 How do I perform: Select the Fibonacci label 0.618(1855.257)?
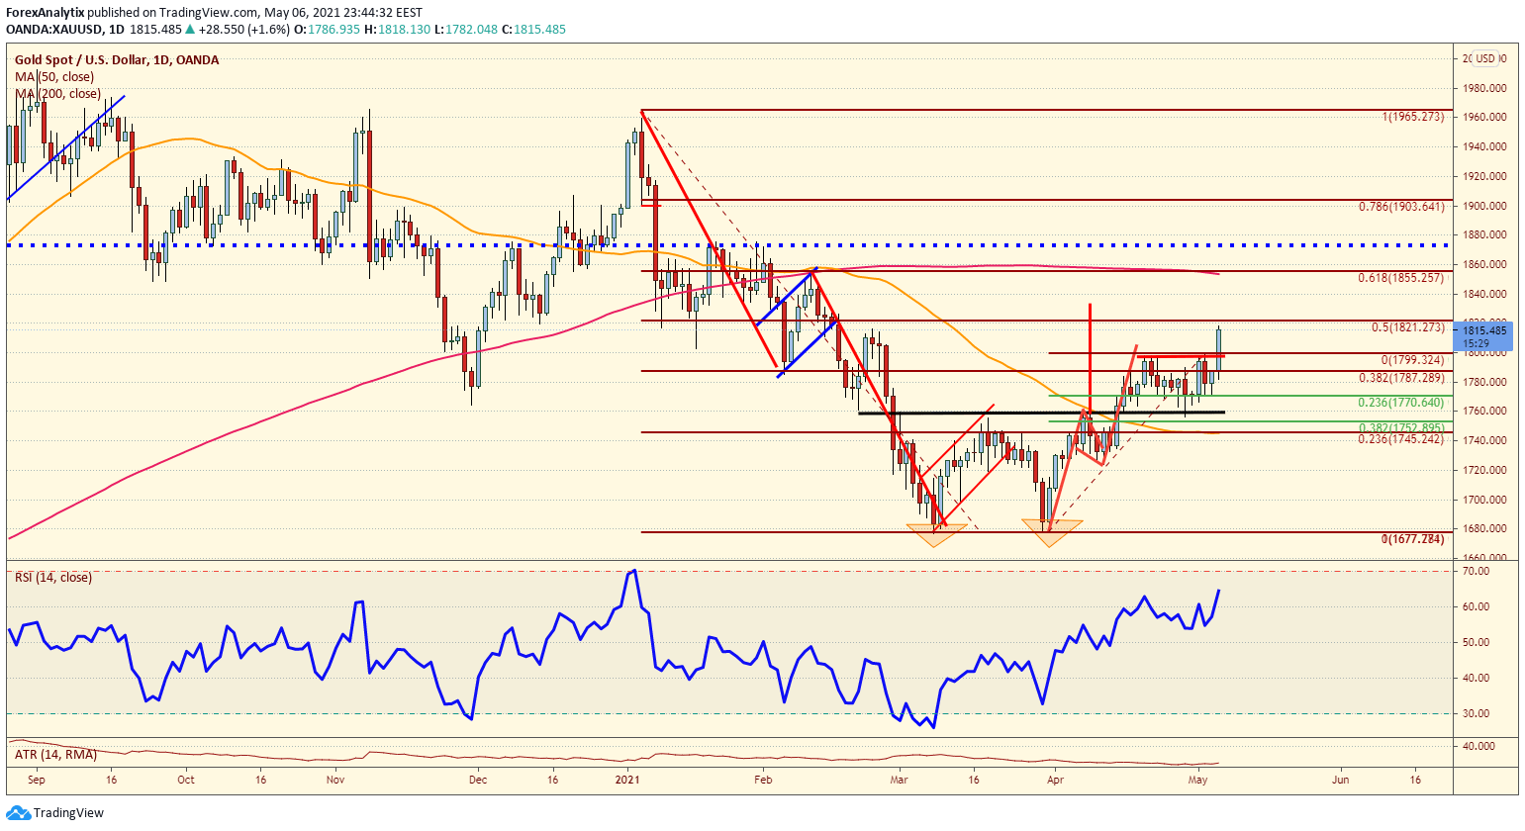(1401, 279)
